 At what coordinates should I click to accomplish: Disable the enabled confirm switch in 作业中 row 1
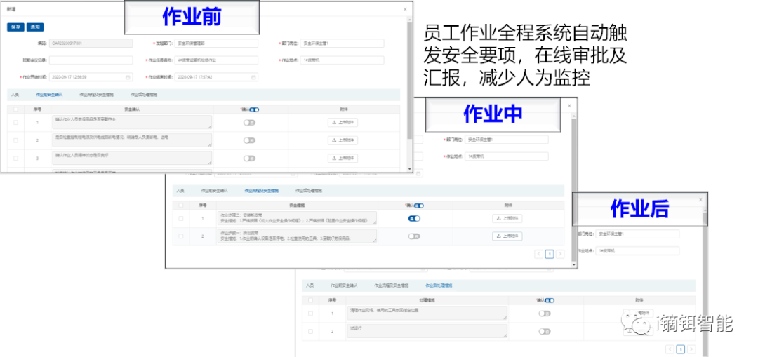pos(414,218)
